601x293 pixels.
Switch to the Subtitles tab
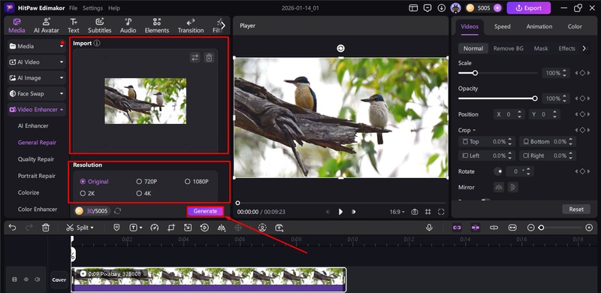pos(100,26)
